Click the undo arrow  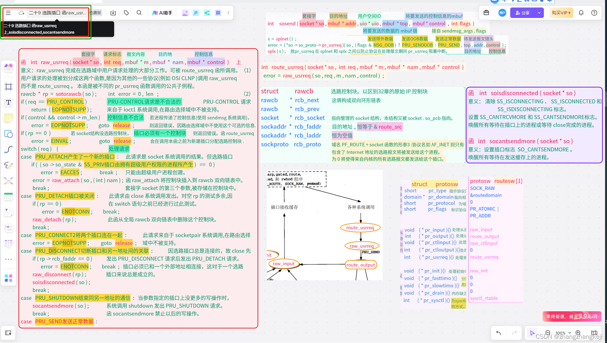click(498, 333)
